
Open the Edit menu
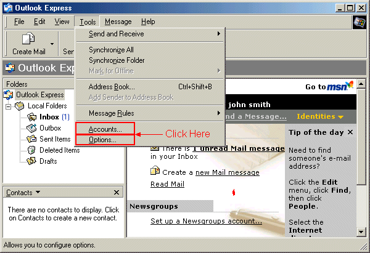click(39, 22)
